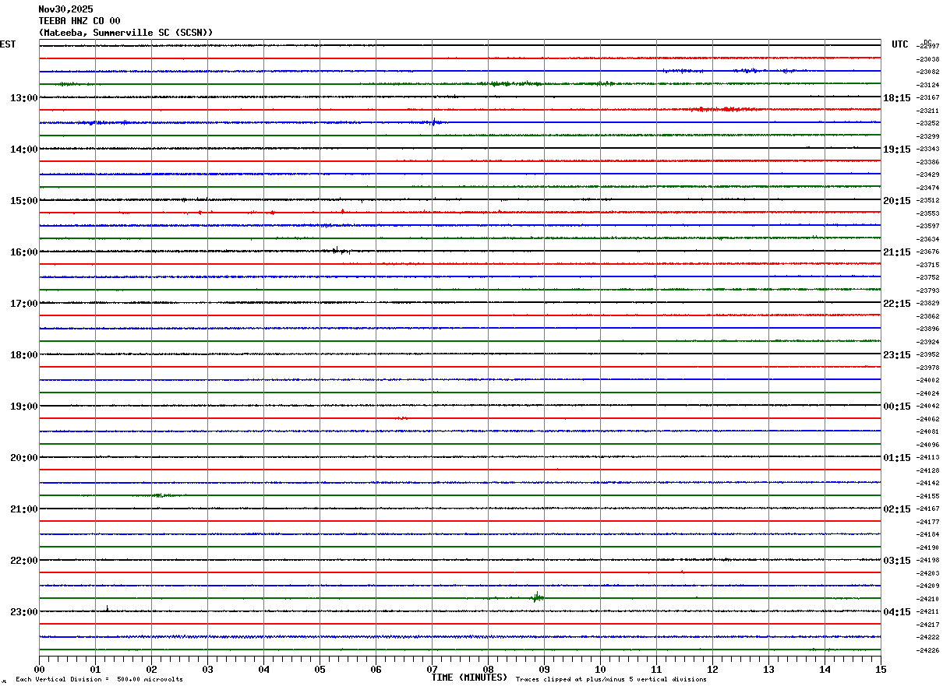The image size is (943, 690).
Task: Select the TEEBA HNZ CO 00 station title
Action: 79,21
